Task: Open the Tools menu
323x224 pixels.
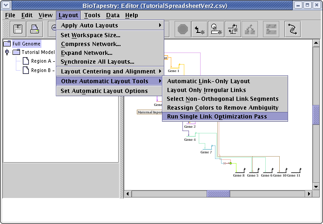Action: click(x=92, y=15)
